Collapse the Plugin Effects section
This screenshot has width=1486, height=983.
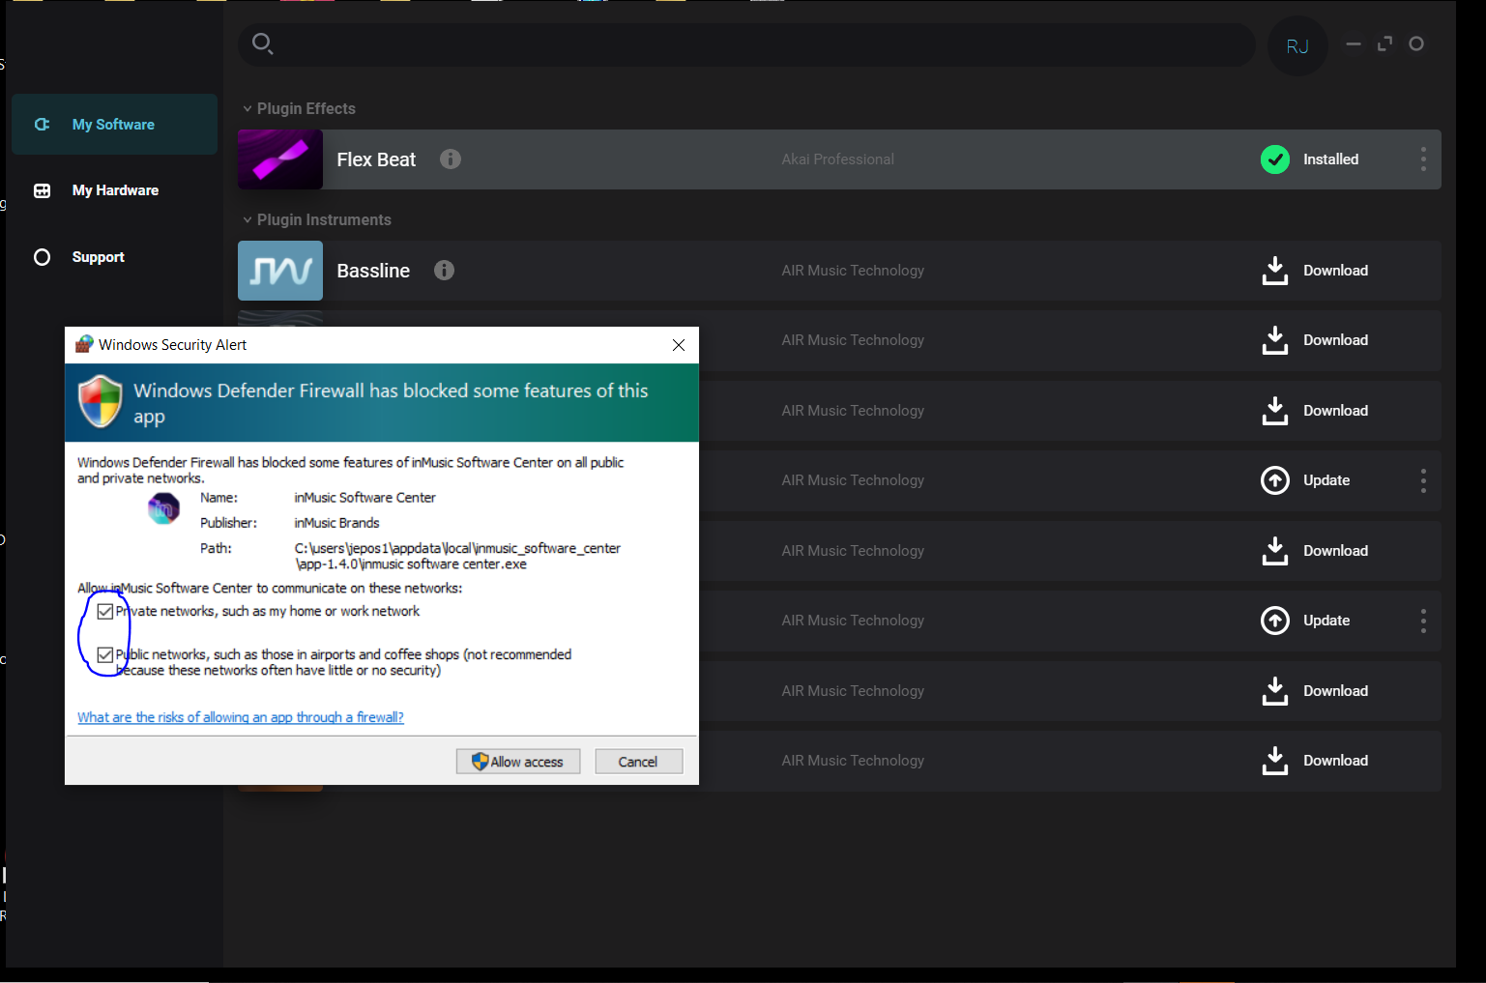click(248, 109)
